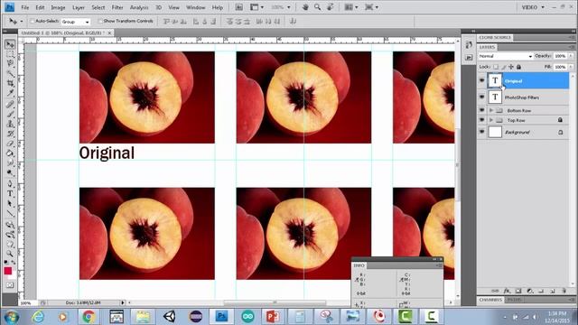The width and height of the screenshot is (578, 325).
Task: Open the Analysis menu
Action: [x=139, y=7]
